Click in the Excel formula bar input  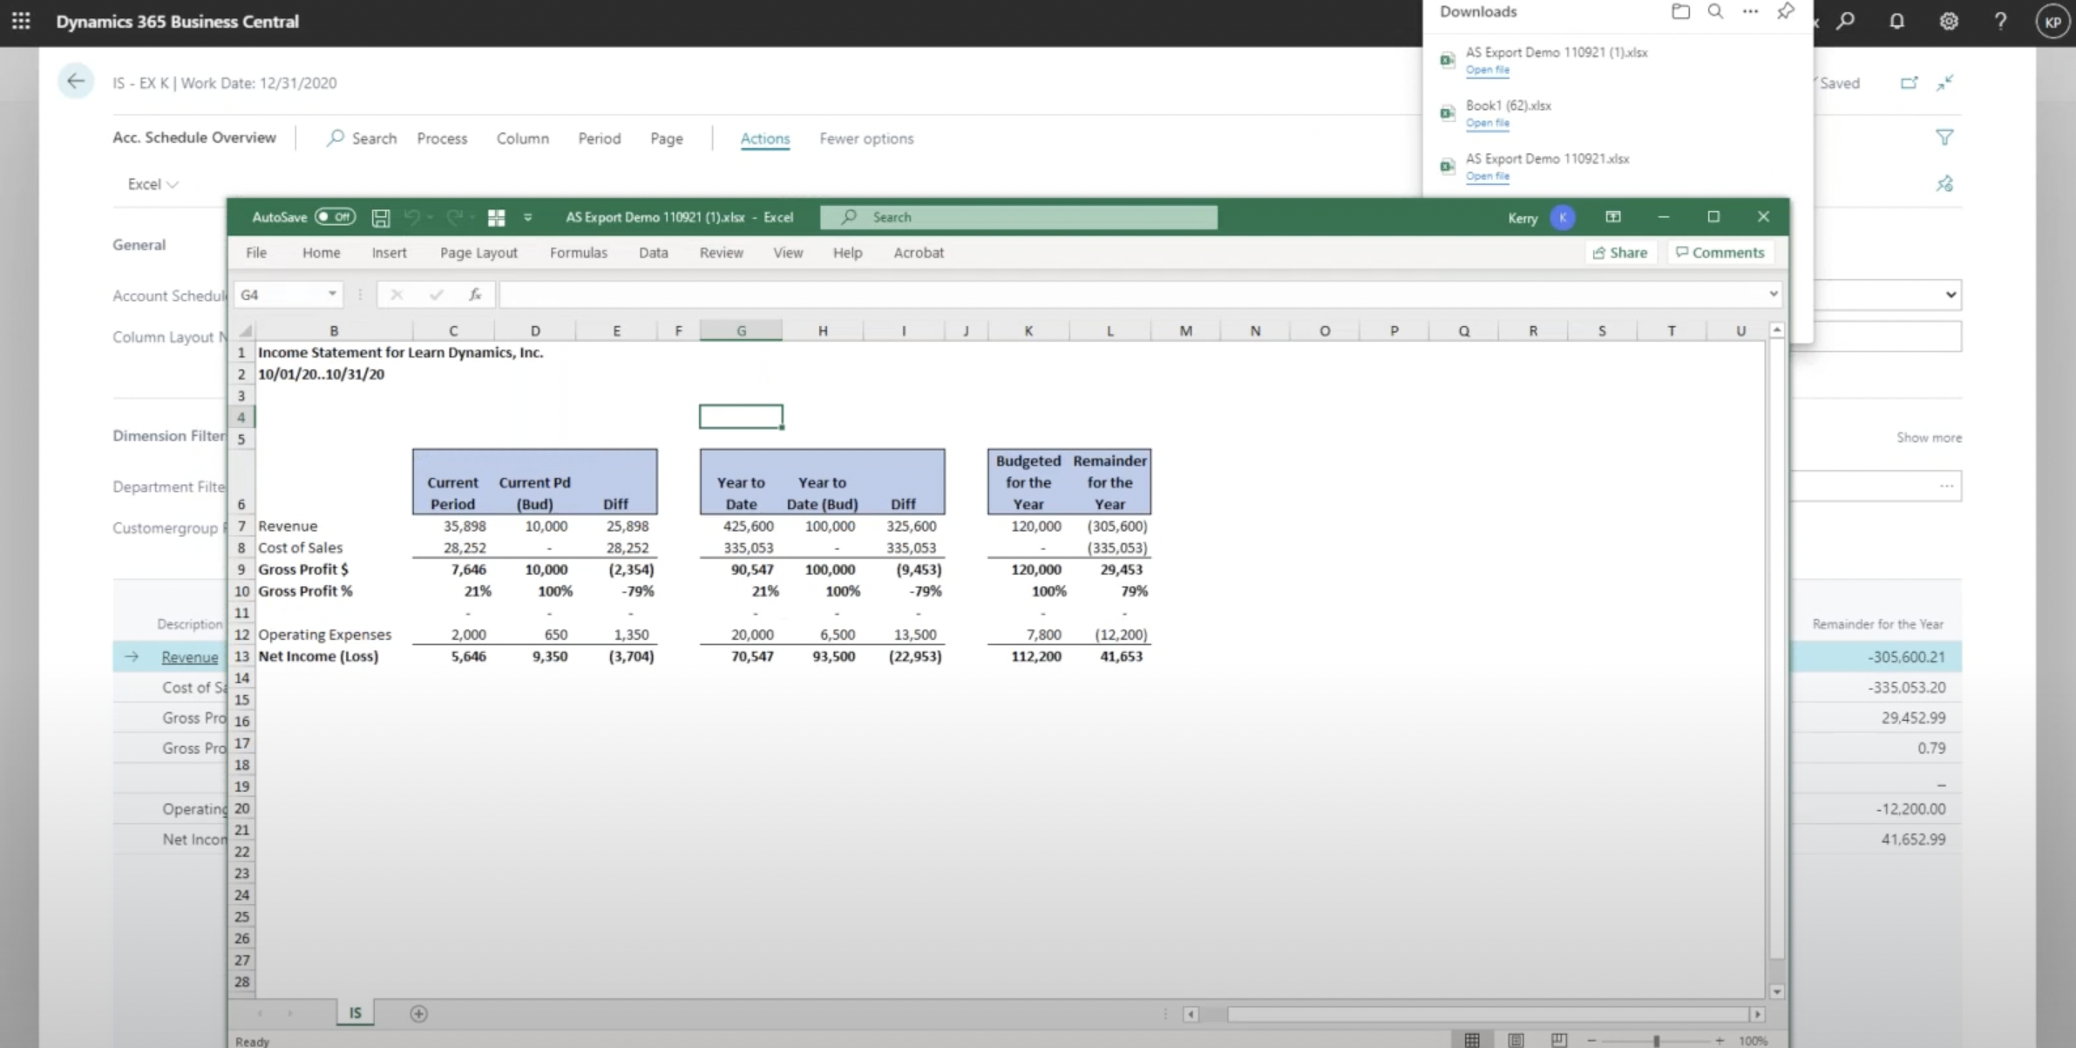click(1130, 295)
